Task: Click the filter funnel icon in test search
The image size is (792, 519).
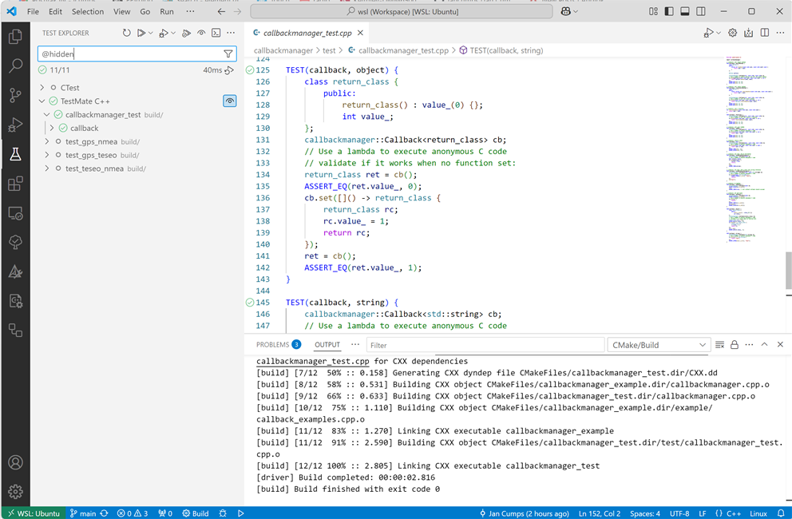Action: point(228,54)
